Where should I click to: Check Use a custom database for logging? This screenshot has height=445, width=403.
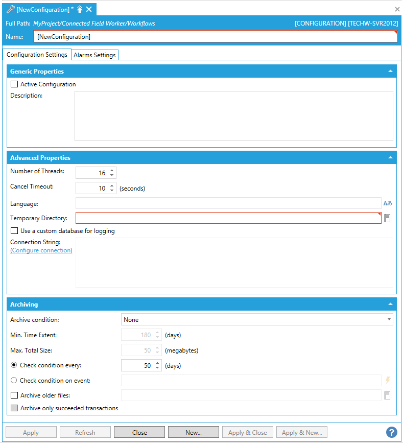pyautogui.click(x=14, y=231)
